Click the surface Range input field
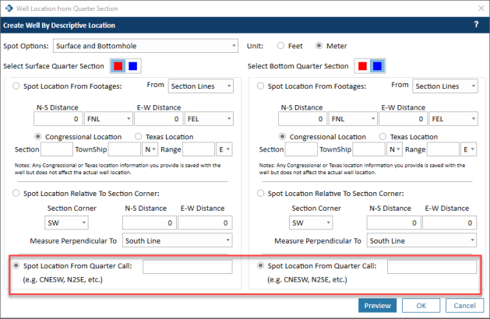This screenshot has width=490, height=319. pyautogui.click(x=199, y=149)
